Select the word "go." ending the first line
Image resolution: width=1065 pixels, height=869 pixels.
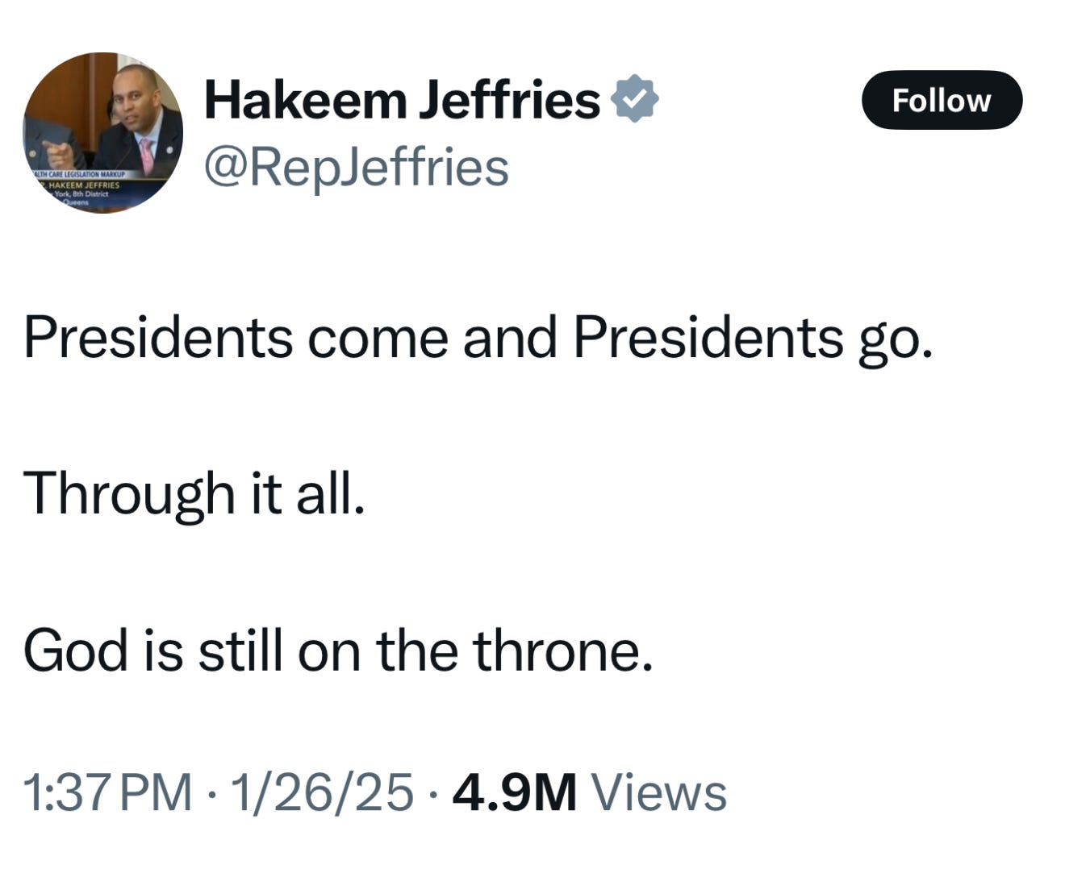895,339
